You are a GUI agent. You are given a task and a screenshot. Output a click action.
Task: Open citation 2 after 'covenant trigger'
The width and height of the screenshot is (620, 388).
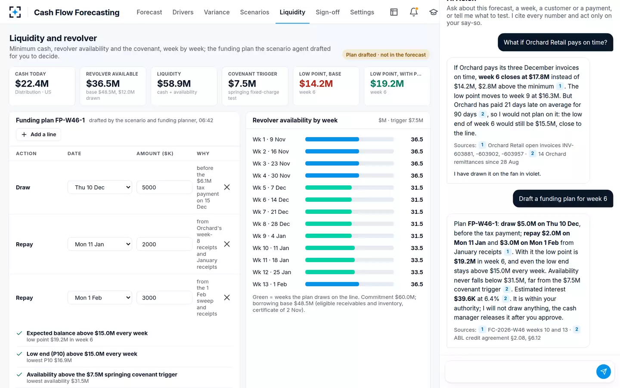(x=507, y=289)
